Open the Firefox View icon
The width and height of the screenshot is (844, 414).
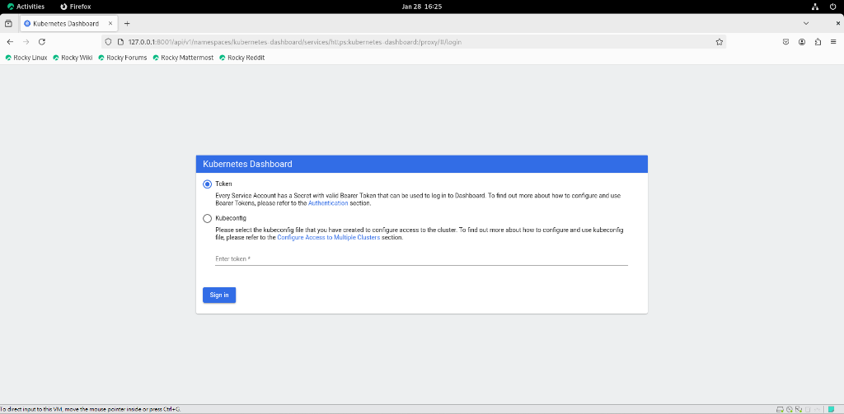8,24
